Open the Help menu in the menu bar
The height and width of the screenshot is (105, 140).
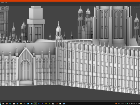[x=6, y=3]
